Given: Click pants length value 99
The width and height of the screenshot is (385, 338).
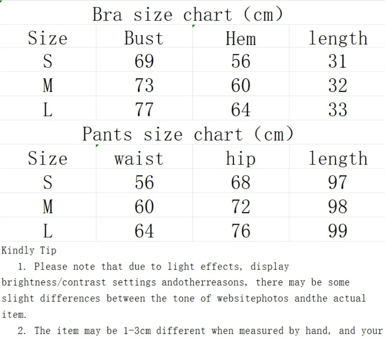Looking at the screenshot, I should (337, 231).
